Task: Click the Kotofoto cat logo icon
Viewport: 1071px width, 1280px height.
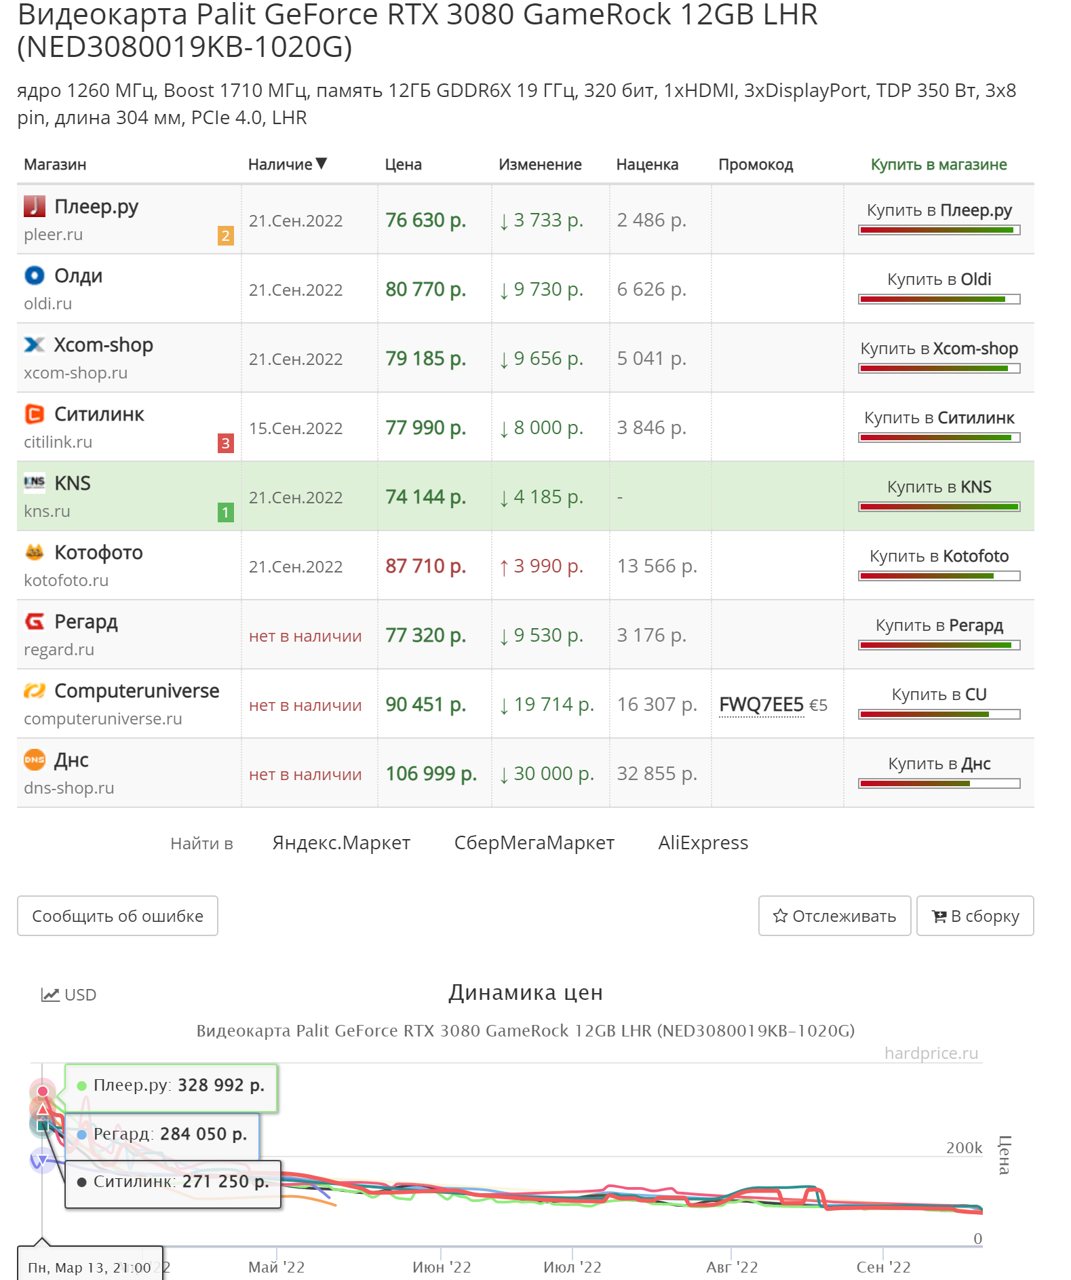Action: (35, 552)
